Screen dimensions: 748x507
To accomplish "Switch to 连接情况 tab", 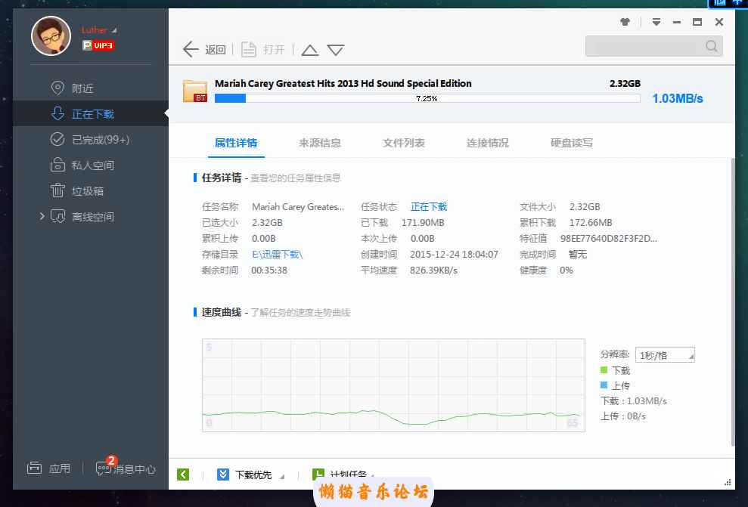I will click(x=488, y=143).
